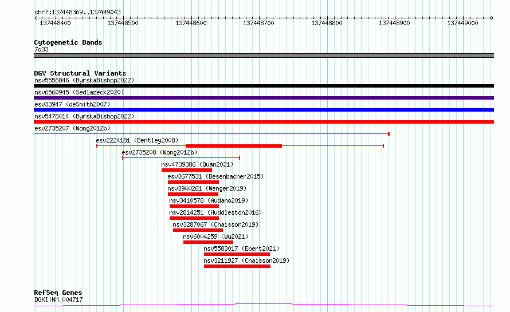Open the nsv6004259 (Wu2021) variant label
The image size is (510, 312).
pyautogui.click(x=215, y=236)
